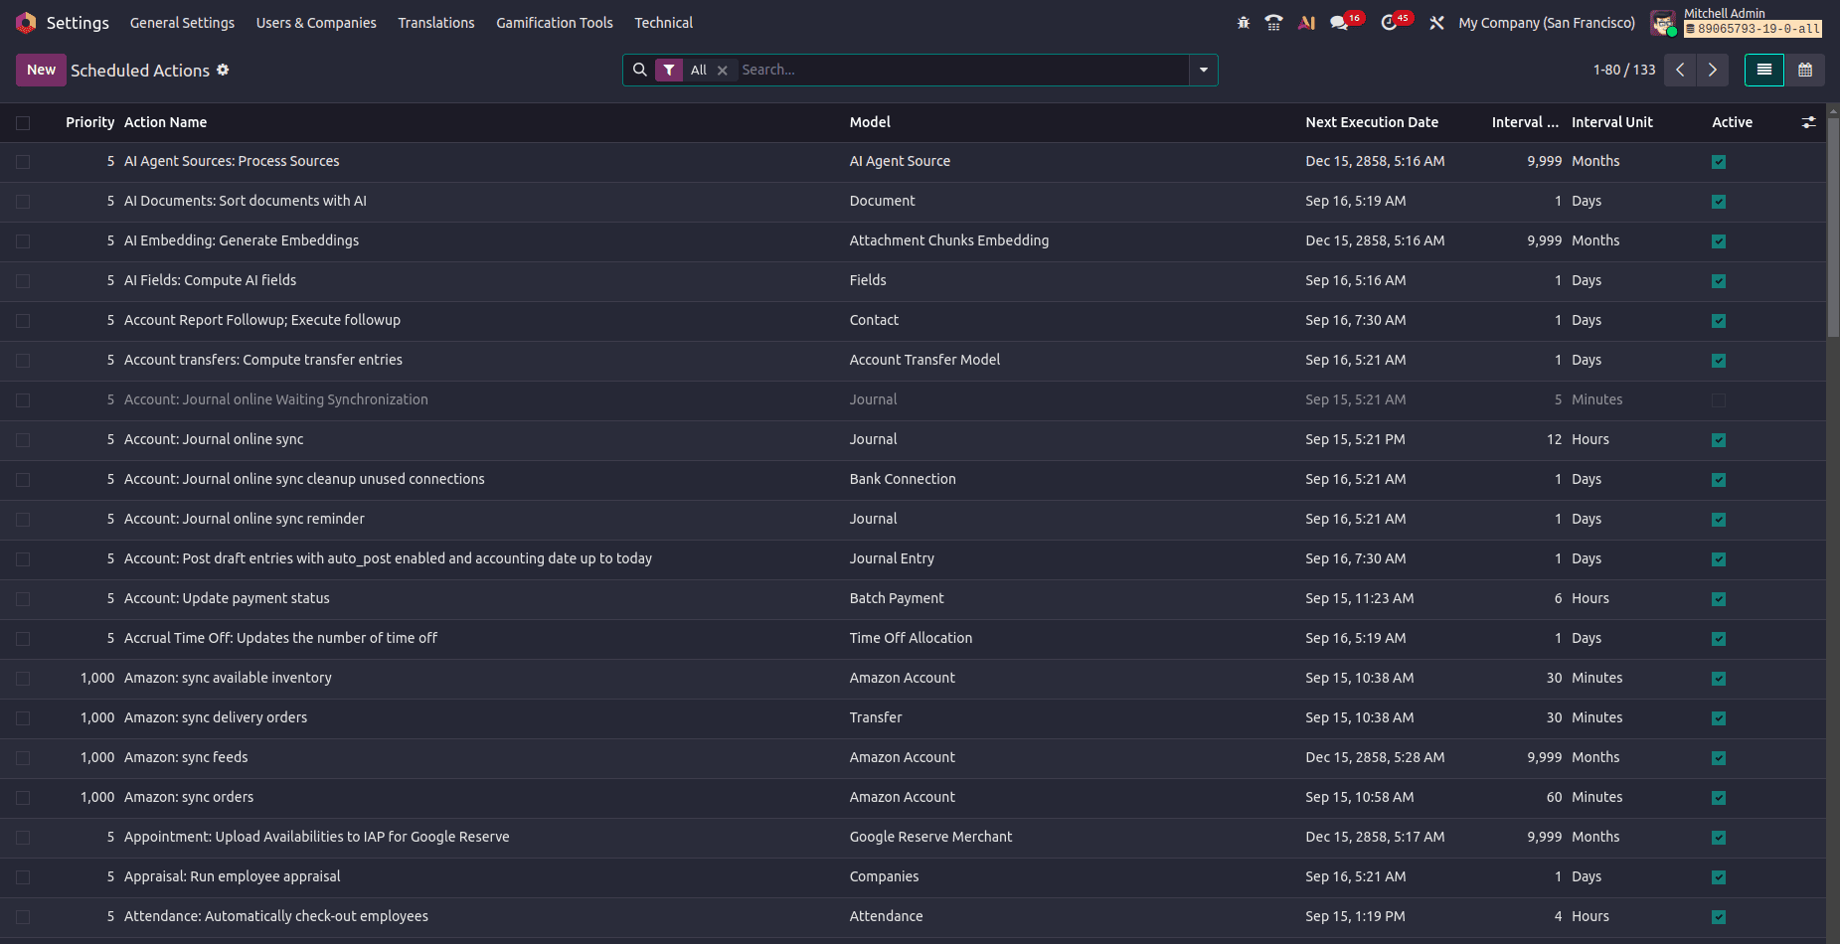Image resolution: width=1840 pixels, height=944 pixels.
Task: Open Scheduled Actions gear settings icon
Action: click(223, 70)
